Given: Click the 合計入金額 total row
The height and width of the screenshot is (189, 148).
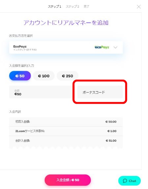Looking at the screenshot, I should tap(66, 141).
